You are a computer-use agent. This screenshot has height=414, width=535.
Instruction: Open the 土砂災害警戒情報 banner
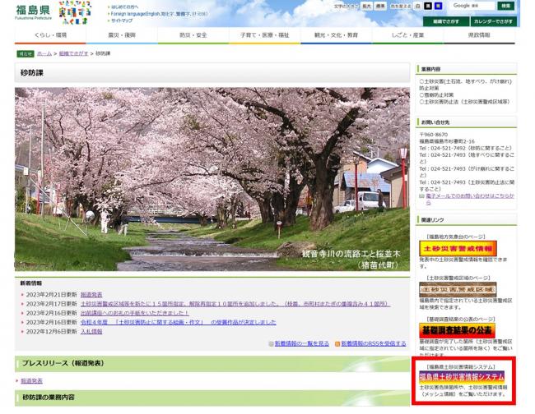pos(458,248)
